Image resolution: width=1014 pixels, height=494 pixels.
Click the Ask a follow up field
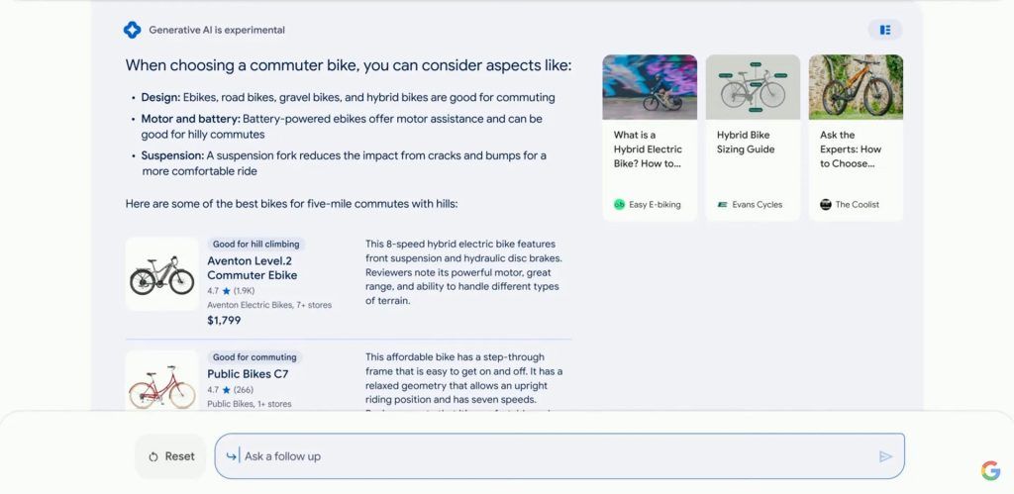click(x=555, y=456)
